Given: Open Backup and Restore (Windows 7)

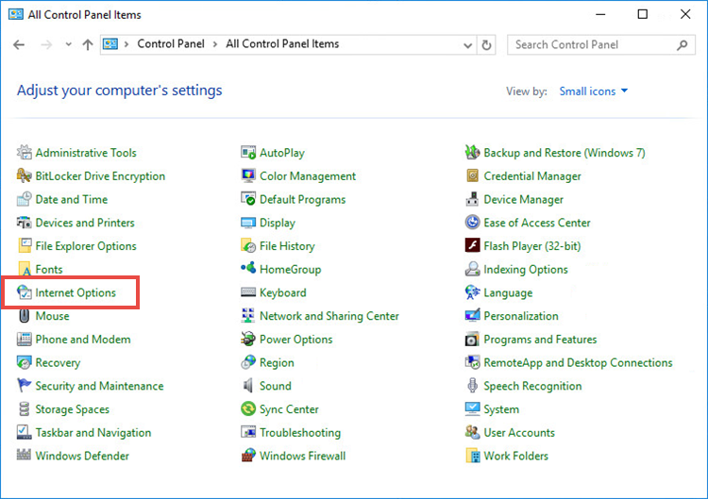Looking at the screenshot, I should (x=565, y=153).
